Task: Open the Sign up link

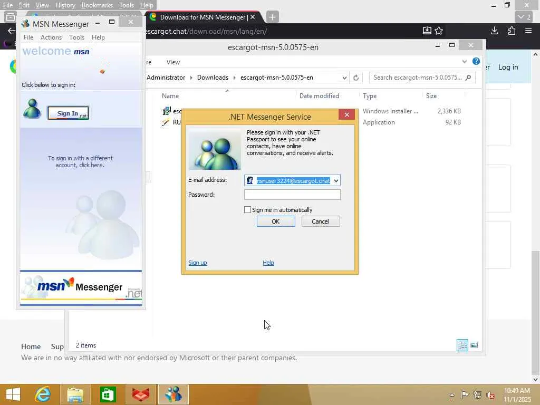Action: 198,263
